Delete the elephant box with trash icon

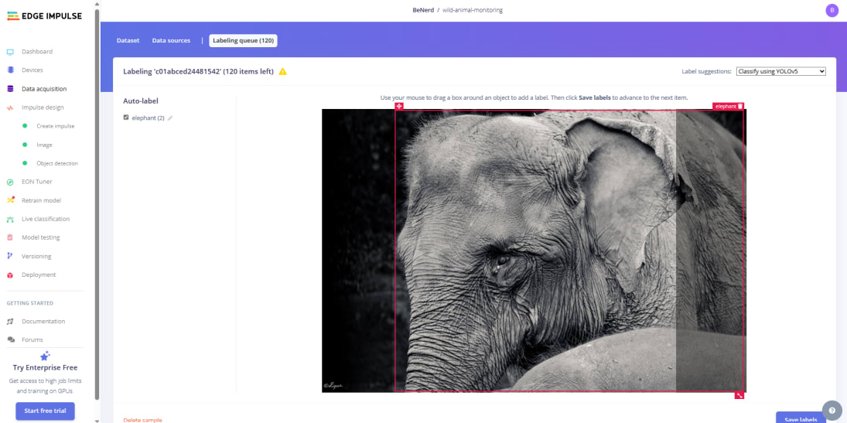tap(740, 107)
